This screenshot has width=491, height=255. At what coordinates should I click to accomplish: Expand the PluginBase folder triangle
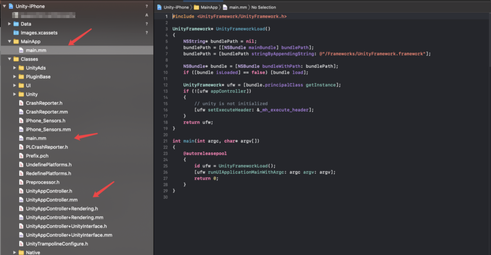[14, 77]
